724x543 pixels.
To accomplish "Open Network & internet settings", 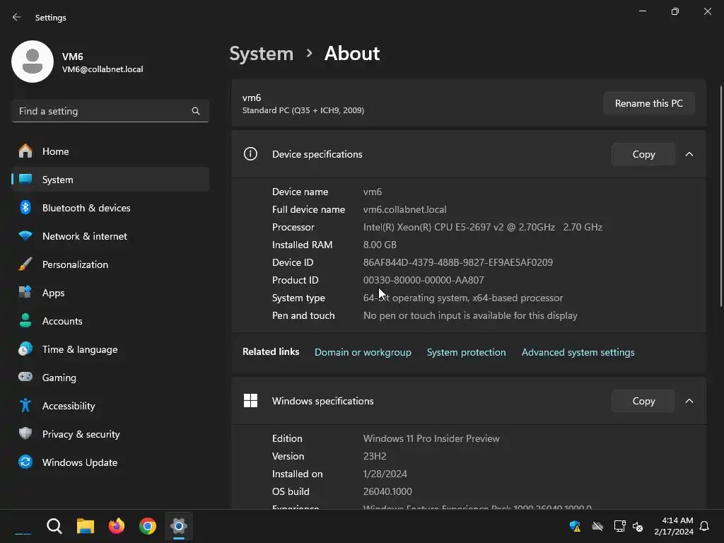I will coord(110,236).
